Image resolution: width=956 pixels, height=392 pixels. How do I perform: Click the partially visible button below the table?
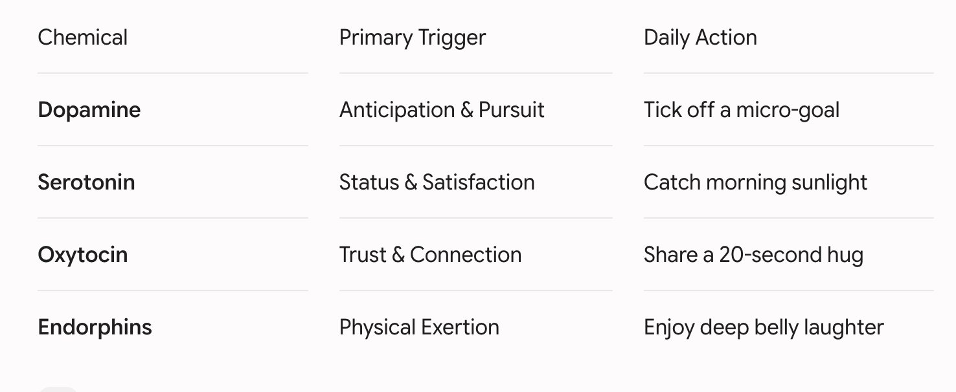tap(58, 389)
